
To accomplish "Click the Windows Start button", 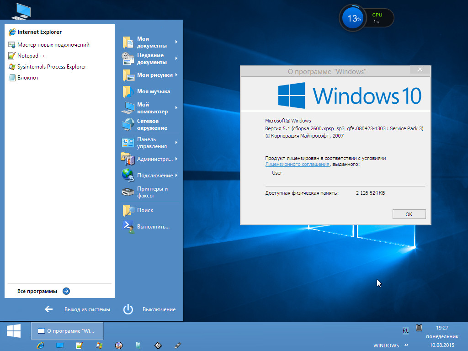I will [x=13, y=331].
